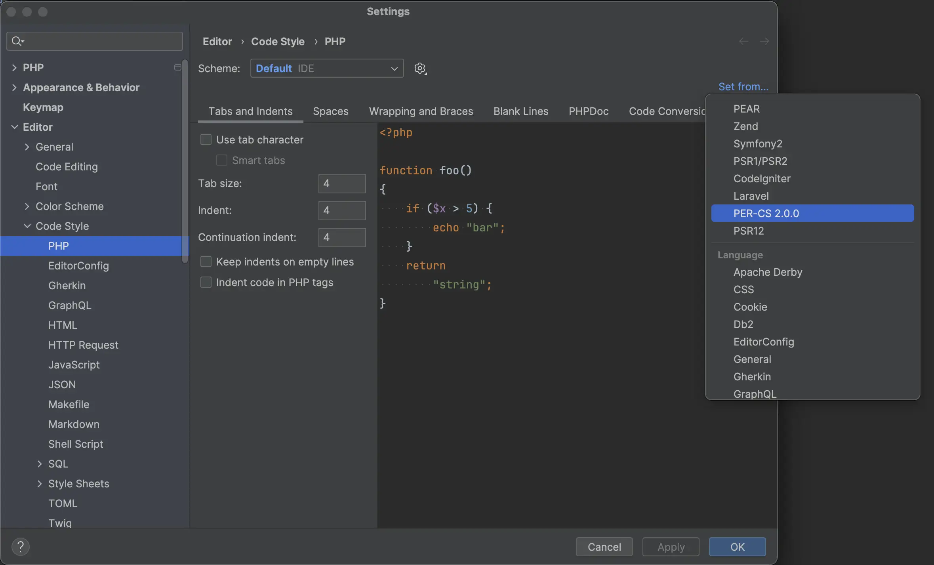Screen dimensions: 934x565
Task: Choose Db2 language in the popup
Action: point(812,324)
